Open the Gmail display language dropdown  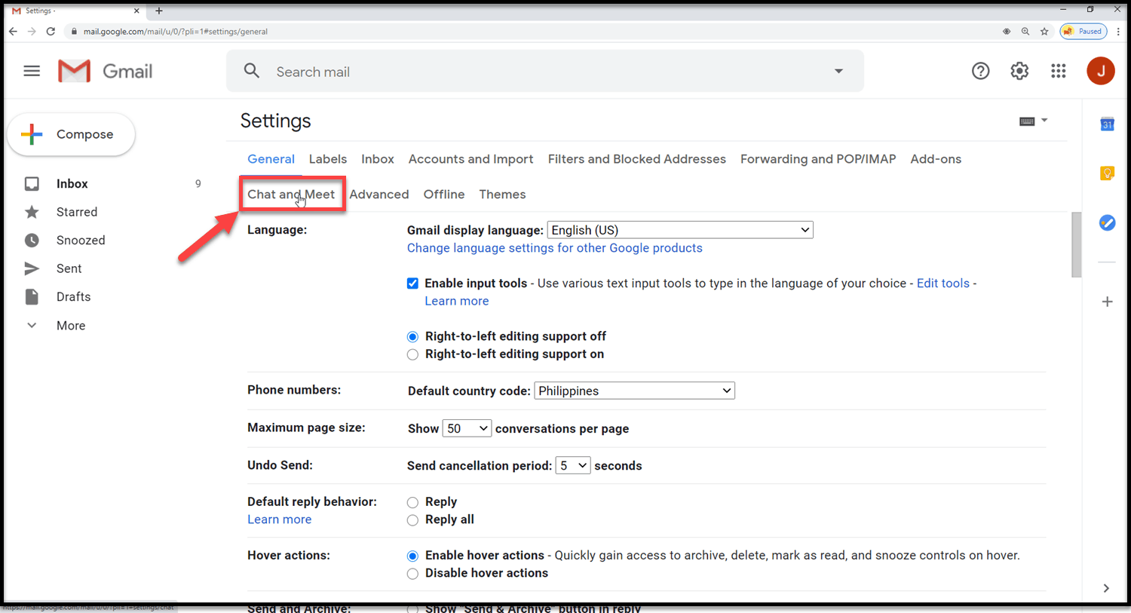[679, 229]
